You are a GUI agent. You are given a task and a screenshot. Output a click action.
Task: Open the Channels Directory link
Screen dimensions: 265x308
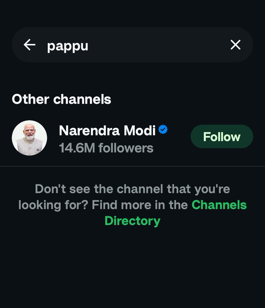point(176,213)
